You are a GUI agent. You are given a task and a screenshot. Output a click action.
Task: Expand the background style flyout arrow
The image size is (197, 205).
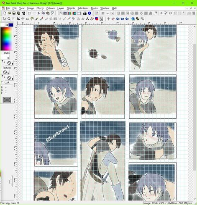[12, 64]
